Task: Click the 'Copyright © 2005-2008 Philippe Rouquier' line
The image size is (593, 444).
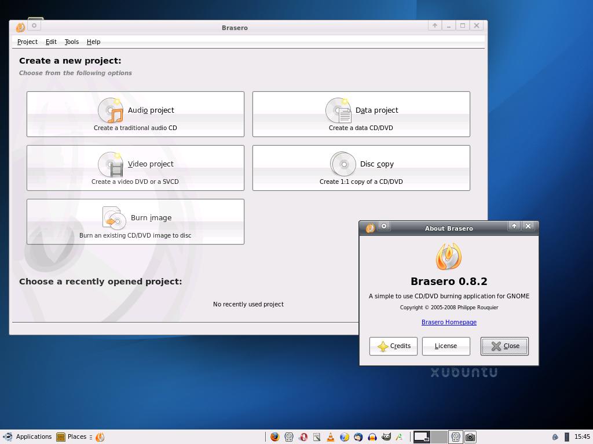Action: click(x=449, y=308)
